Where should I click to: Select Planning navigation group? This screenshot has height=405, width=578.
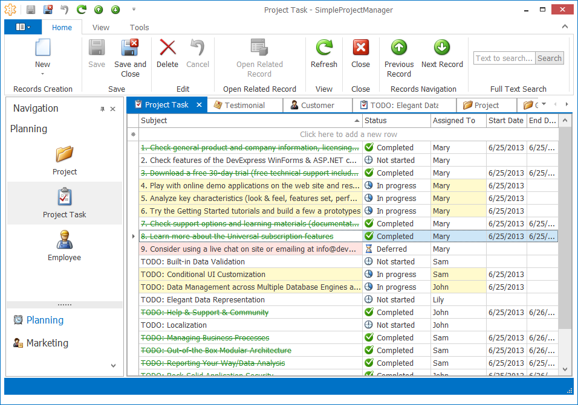click(45, 320)
